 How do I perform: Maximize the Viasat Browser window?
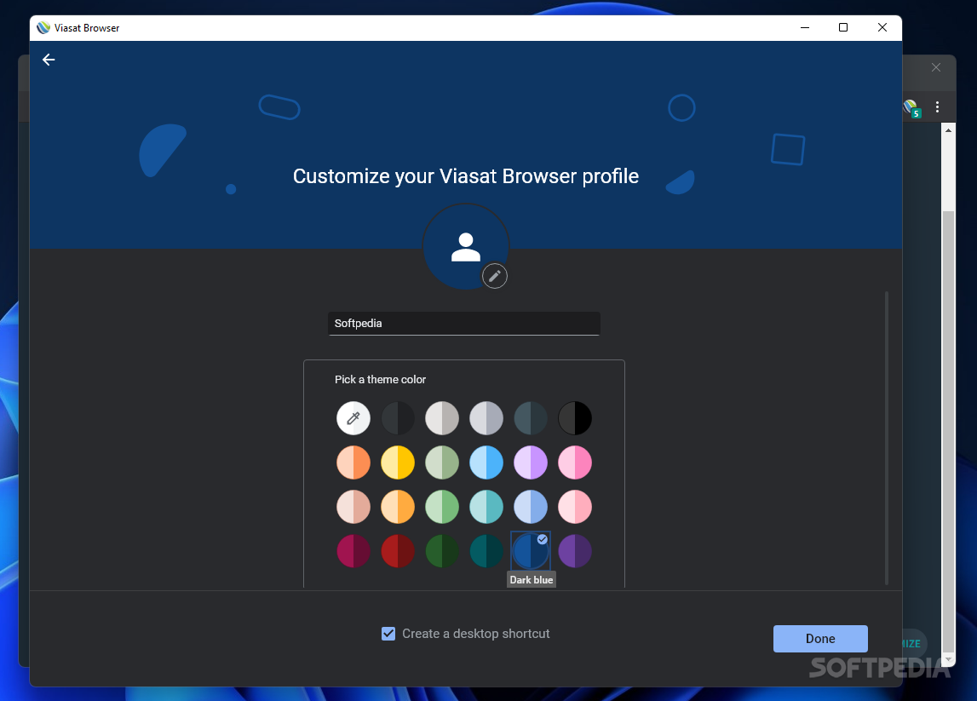(x=843, y=27)
